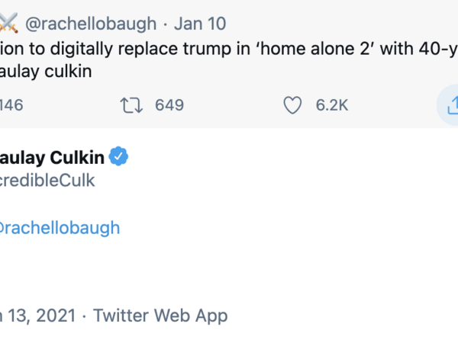Click the IncredibleCulk username handle
The width and height of the screenshot is (458, 343).
point(47,181)
